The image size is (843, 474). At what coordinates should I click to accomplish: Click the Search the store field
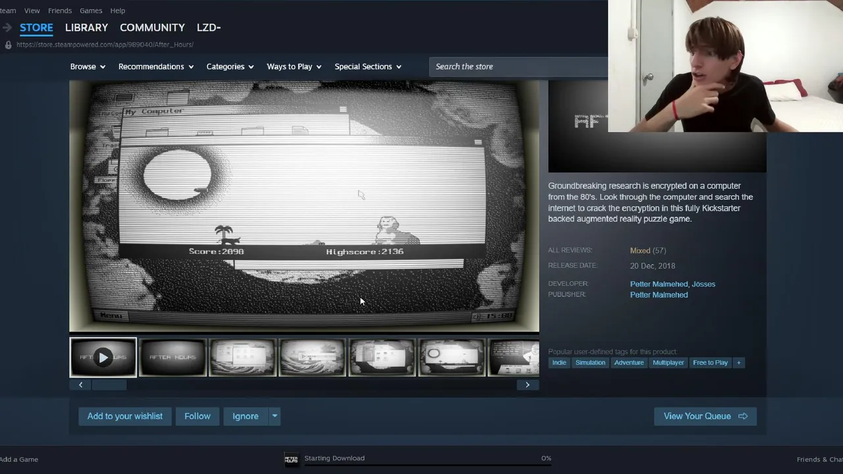click(x=519, y=66)
